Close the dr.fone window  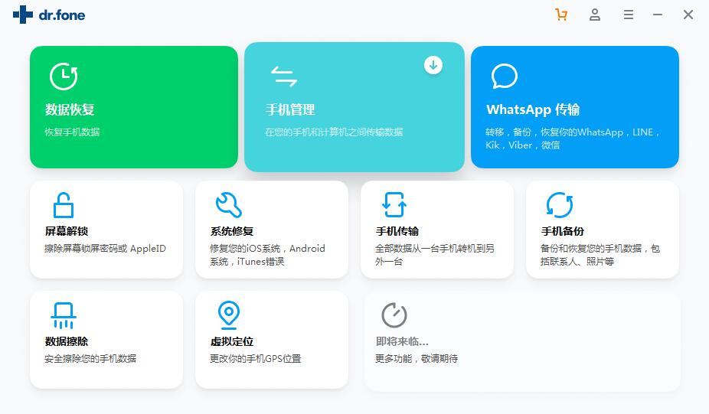click(x=688, y=15)
